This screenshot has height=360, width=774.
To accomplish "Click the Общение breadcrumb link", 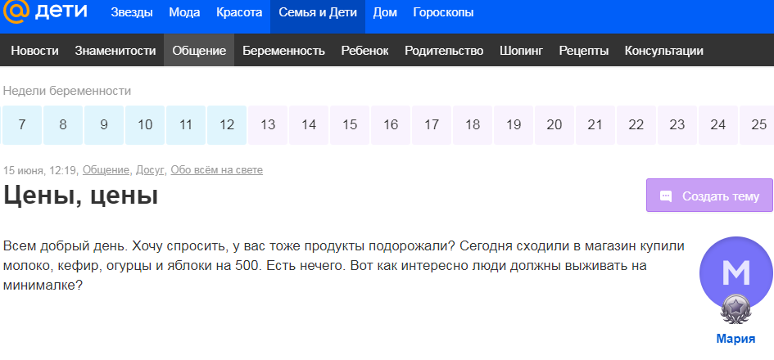I will point(106,170).
